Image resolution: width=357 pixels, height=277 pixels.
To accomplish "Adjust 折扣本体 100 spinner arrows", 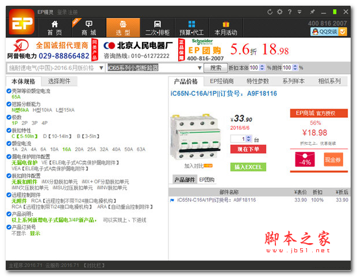I will [262, 68].
